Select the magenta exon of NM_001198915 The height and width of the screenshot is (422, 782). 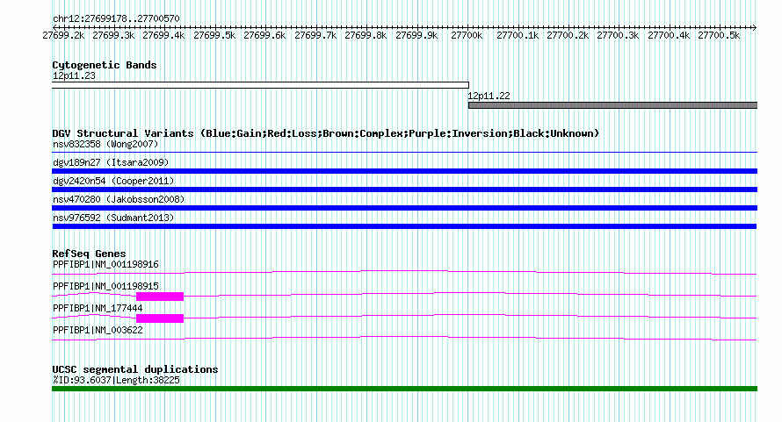[x=160, y=297]
